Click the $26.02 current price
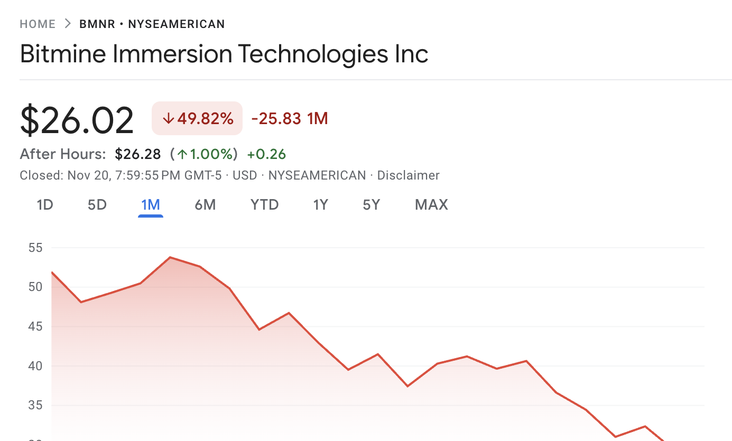732x441 pixels. [x=77, y=120]
